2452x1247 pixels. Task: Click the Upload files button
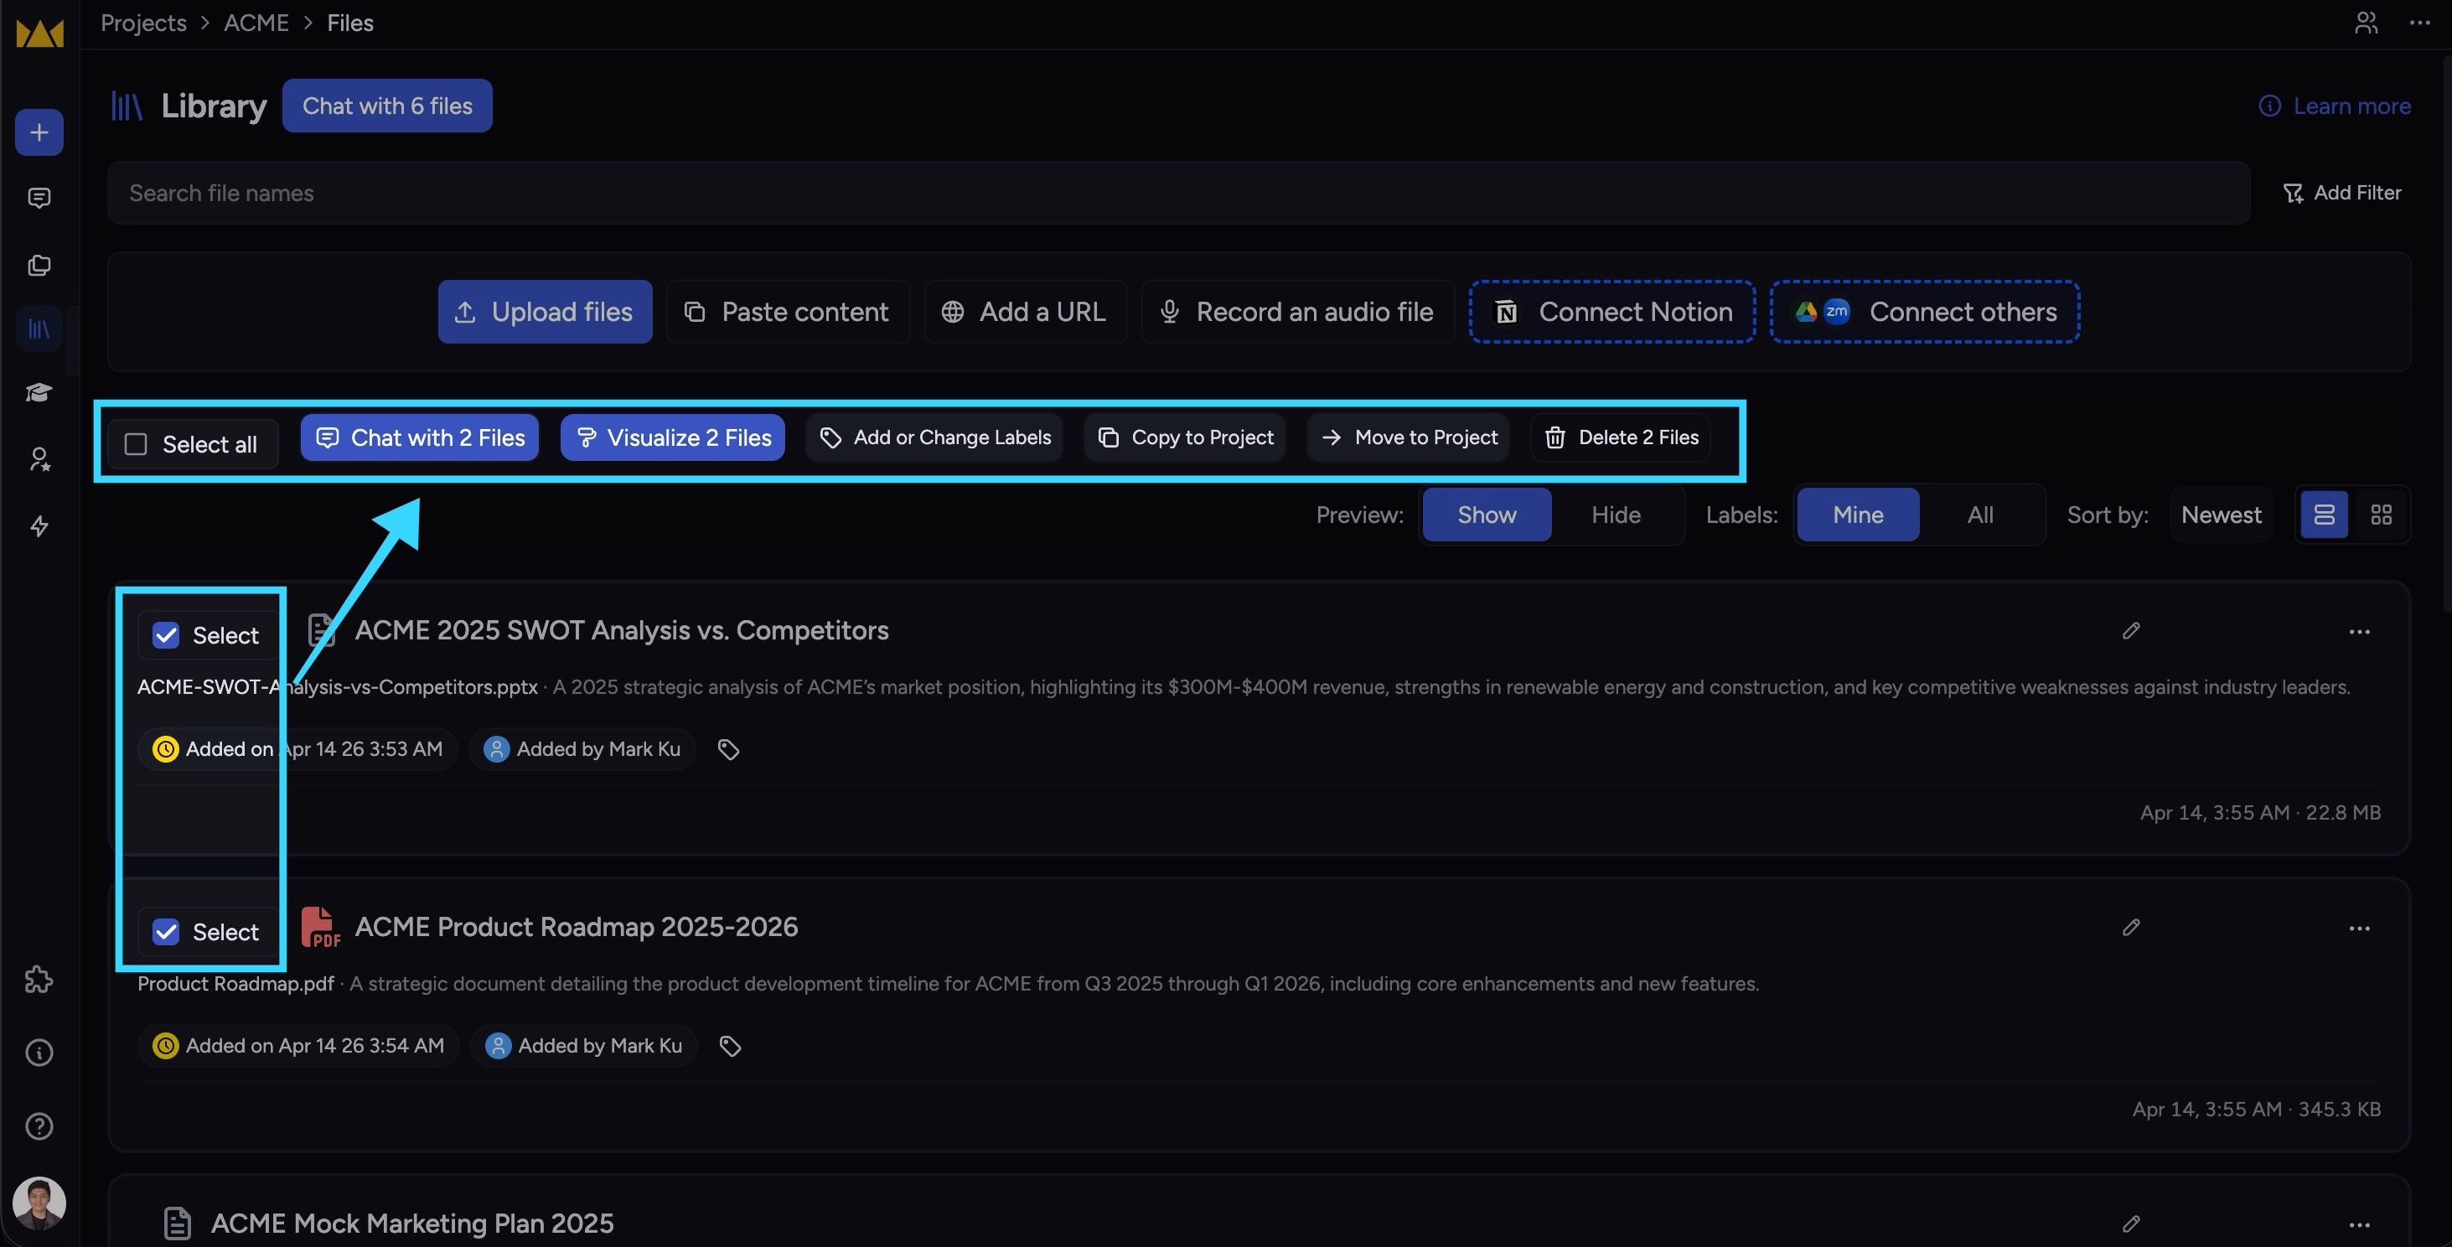point(546,313)
